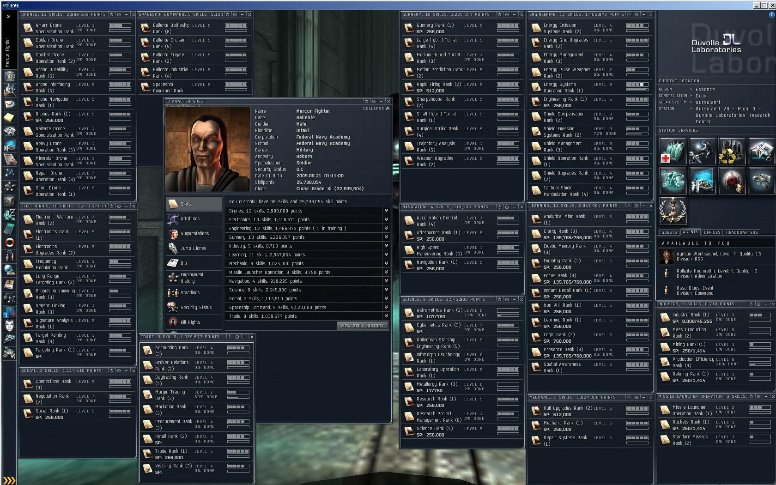776x485 pixels.
Task: Click the red lifebuoy icon in the sidebar
Action: pyautogui.click(x=9, y=242)
